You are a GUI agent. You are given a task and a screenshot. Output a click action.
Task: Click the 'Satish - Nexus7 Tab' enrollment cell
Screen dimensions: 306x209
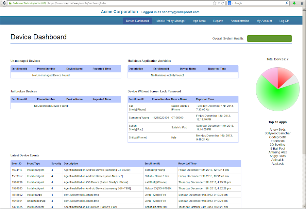click(x=157, y=176)
